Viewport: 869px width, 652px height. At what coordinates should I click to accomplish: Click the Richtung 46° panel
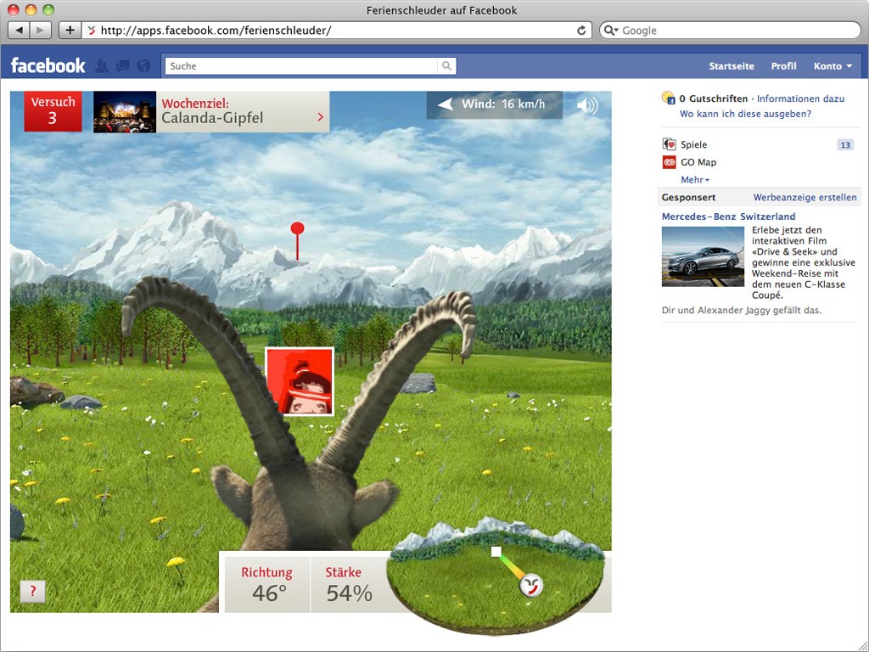(x=266, y=583)
